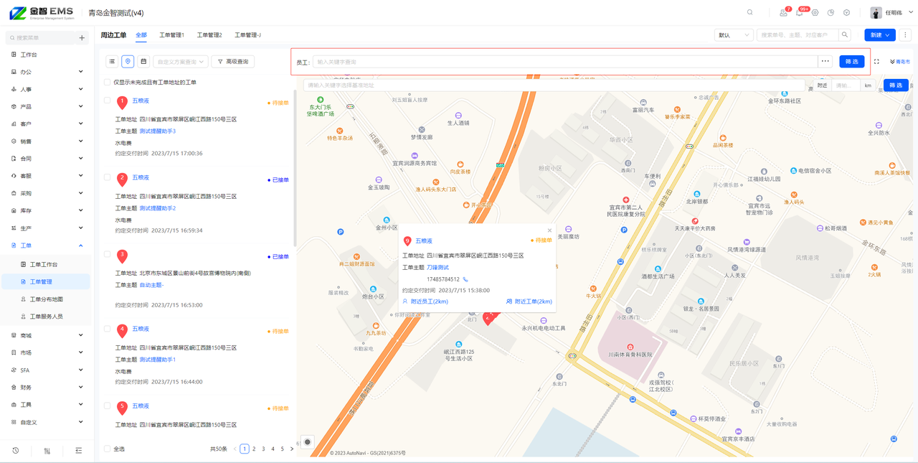This screenshot has width=918, height=463.
Task: Check 仅显示未完成且有工单地址的工单 checkbox
Action: [108, 83]
